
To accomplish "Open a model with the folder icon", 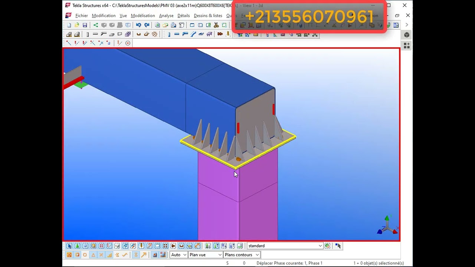I will pos(77,25).
